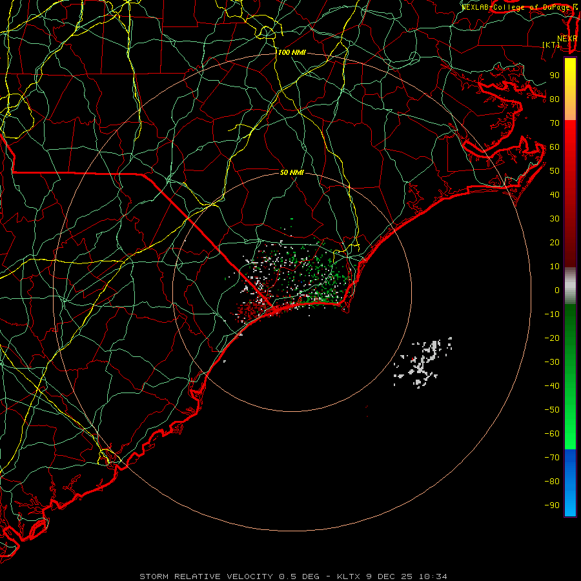Click the 50 NMI range ring label
This screenshot has width=581, height=581.
point(292,172)
